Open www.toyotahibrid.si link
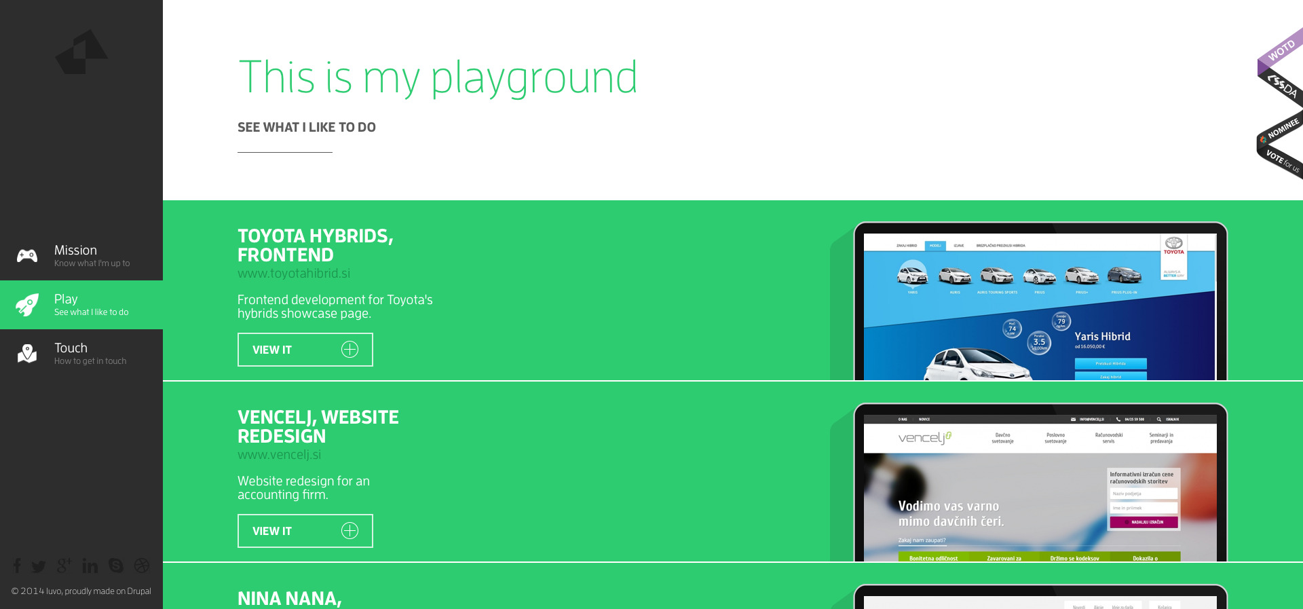The width and height of the screenshot is (1303, 609). point(294,273)
